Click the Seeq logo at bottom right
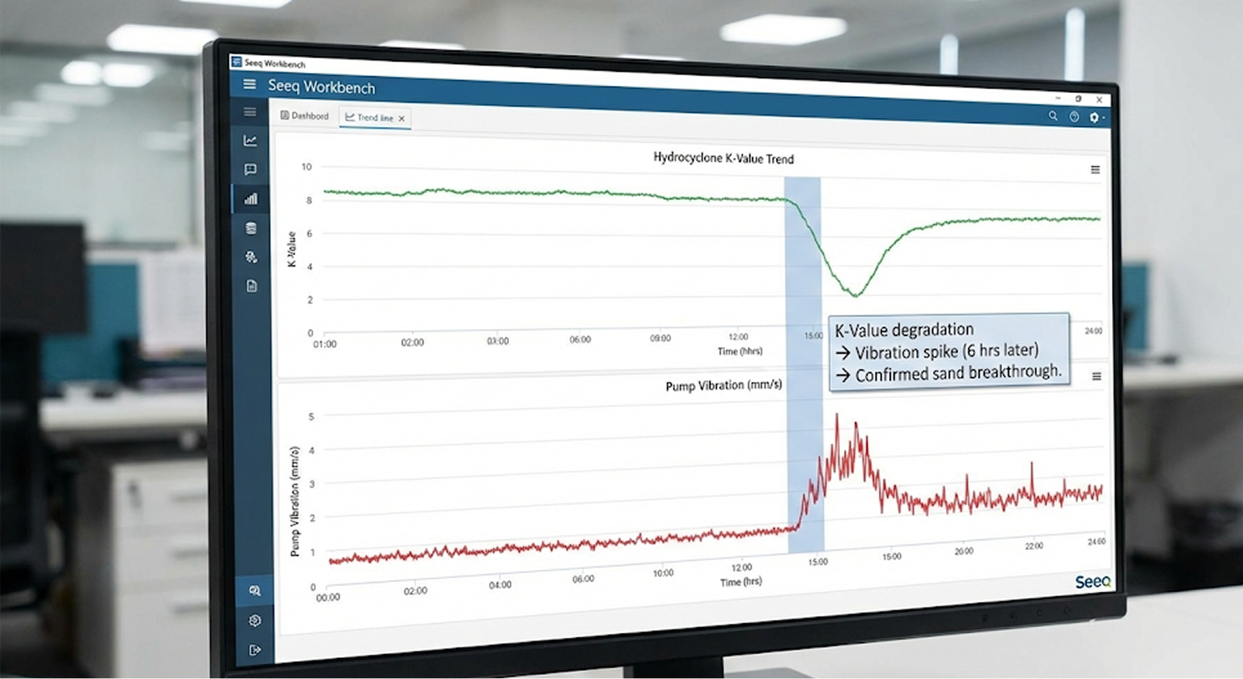 (x=1092, y=582)
